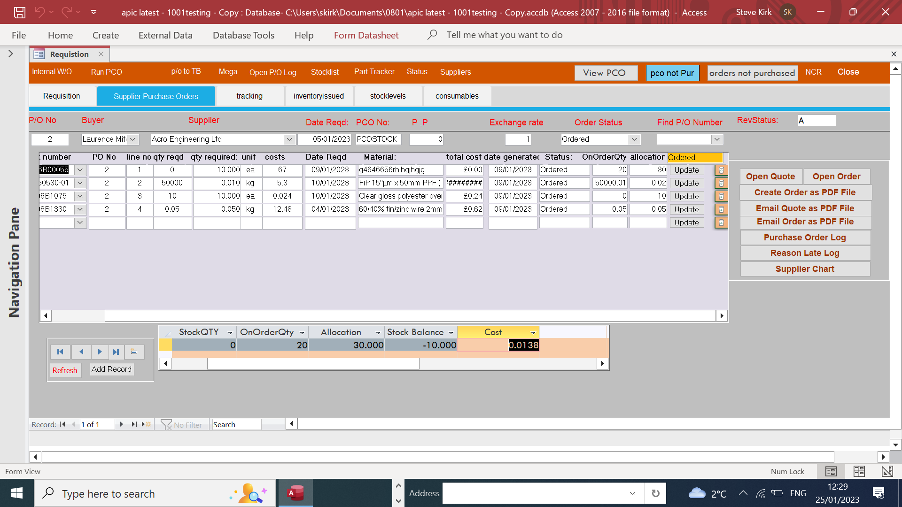
Task: Switch to the tracking tab
Action: (249, 96)
